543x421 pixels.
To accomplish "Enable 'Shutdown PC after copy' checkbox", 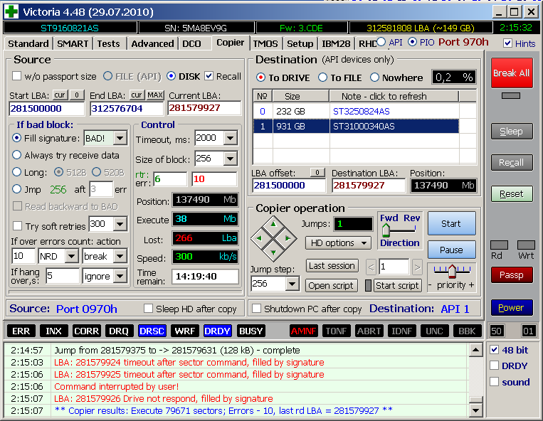I will pos(257,309).
